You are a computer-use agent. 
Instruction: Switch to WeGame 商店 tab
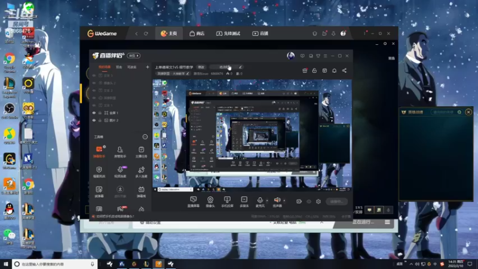(x=197, y=33)
